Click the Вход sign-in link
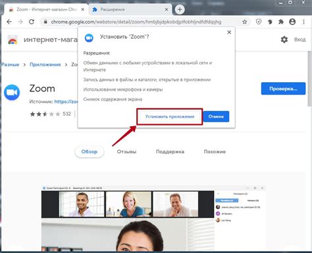Viewport: 312px width, 253px height. 299,39
